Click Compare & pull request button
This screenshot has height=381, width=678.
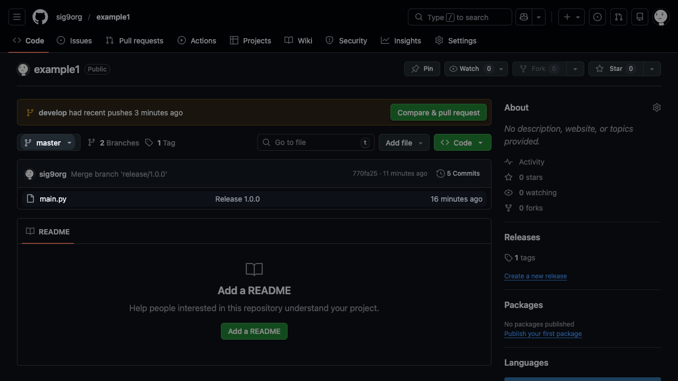[439, 113]
